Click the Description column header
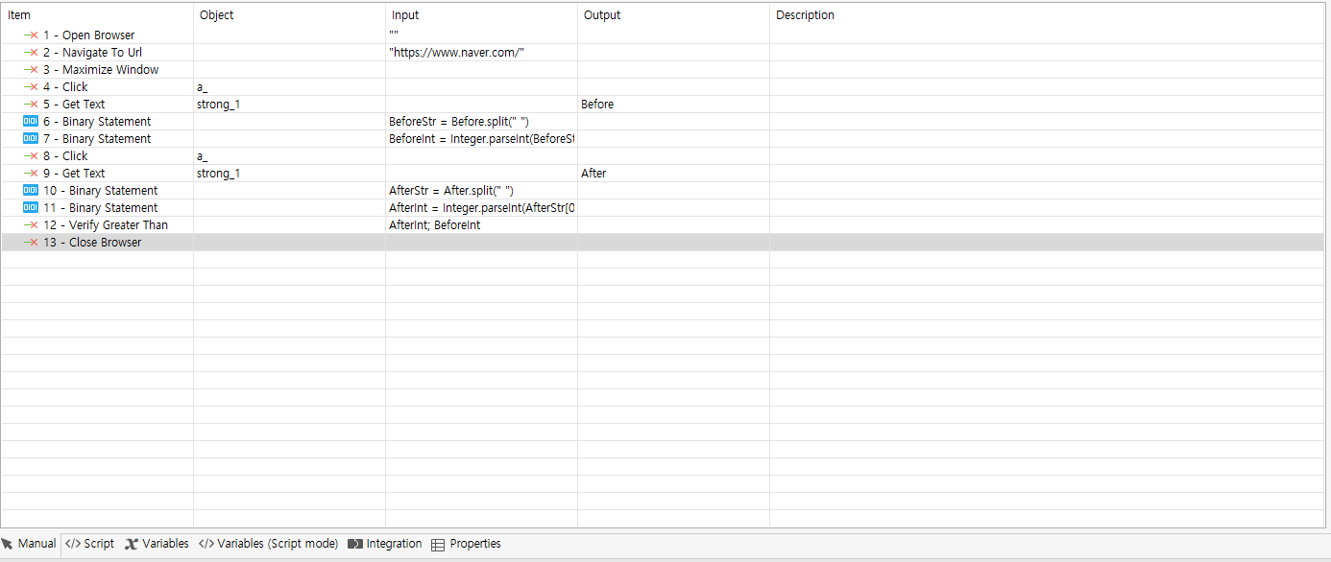The image size is (1331, 562). [x=1047, y=15]
